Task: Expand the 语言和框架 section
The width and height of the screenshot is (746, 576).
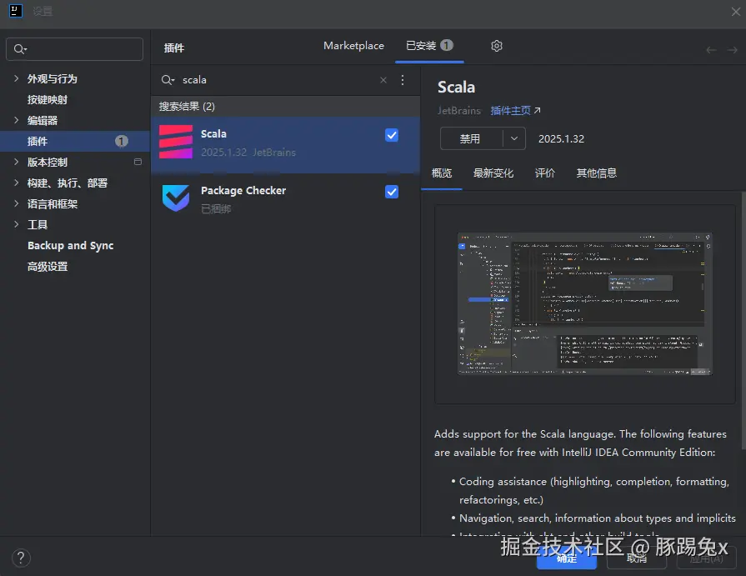Action: point(16,203)
